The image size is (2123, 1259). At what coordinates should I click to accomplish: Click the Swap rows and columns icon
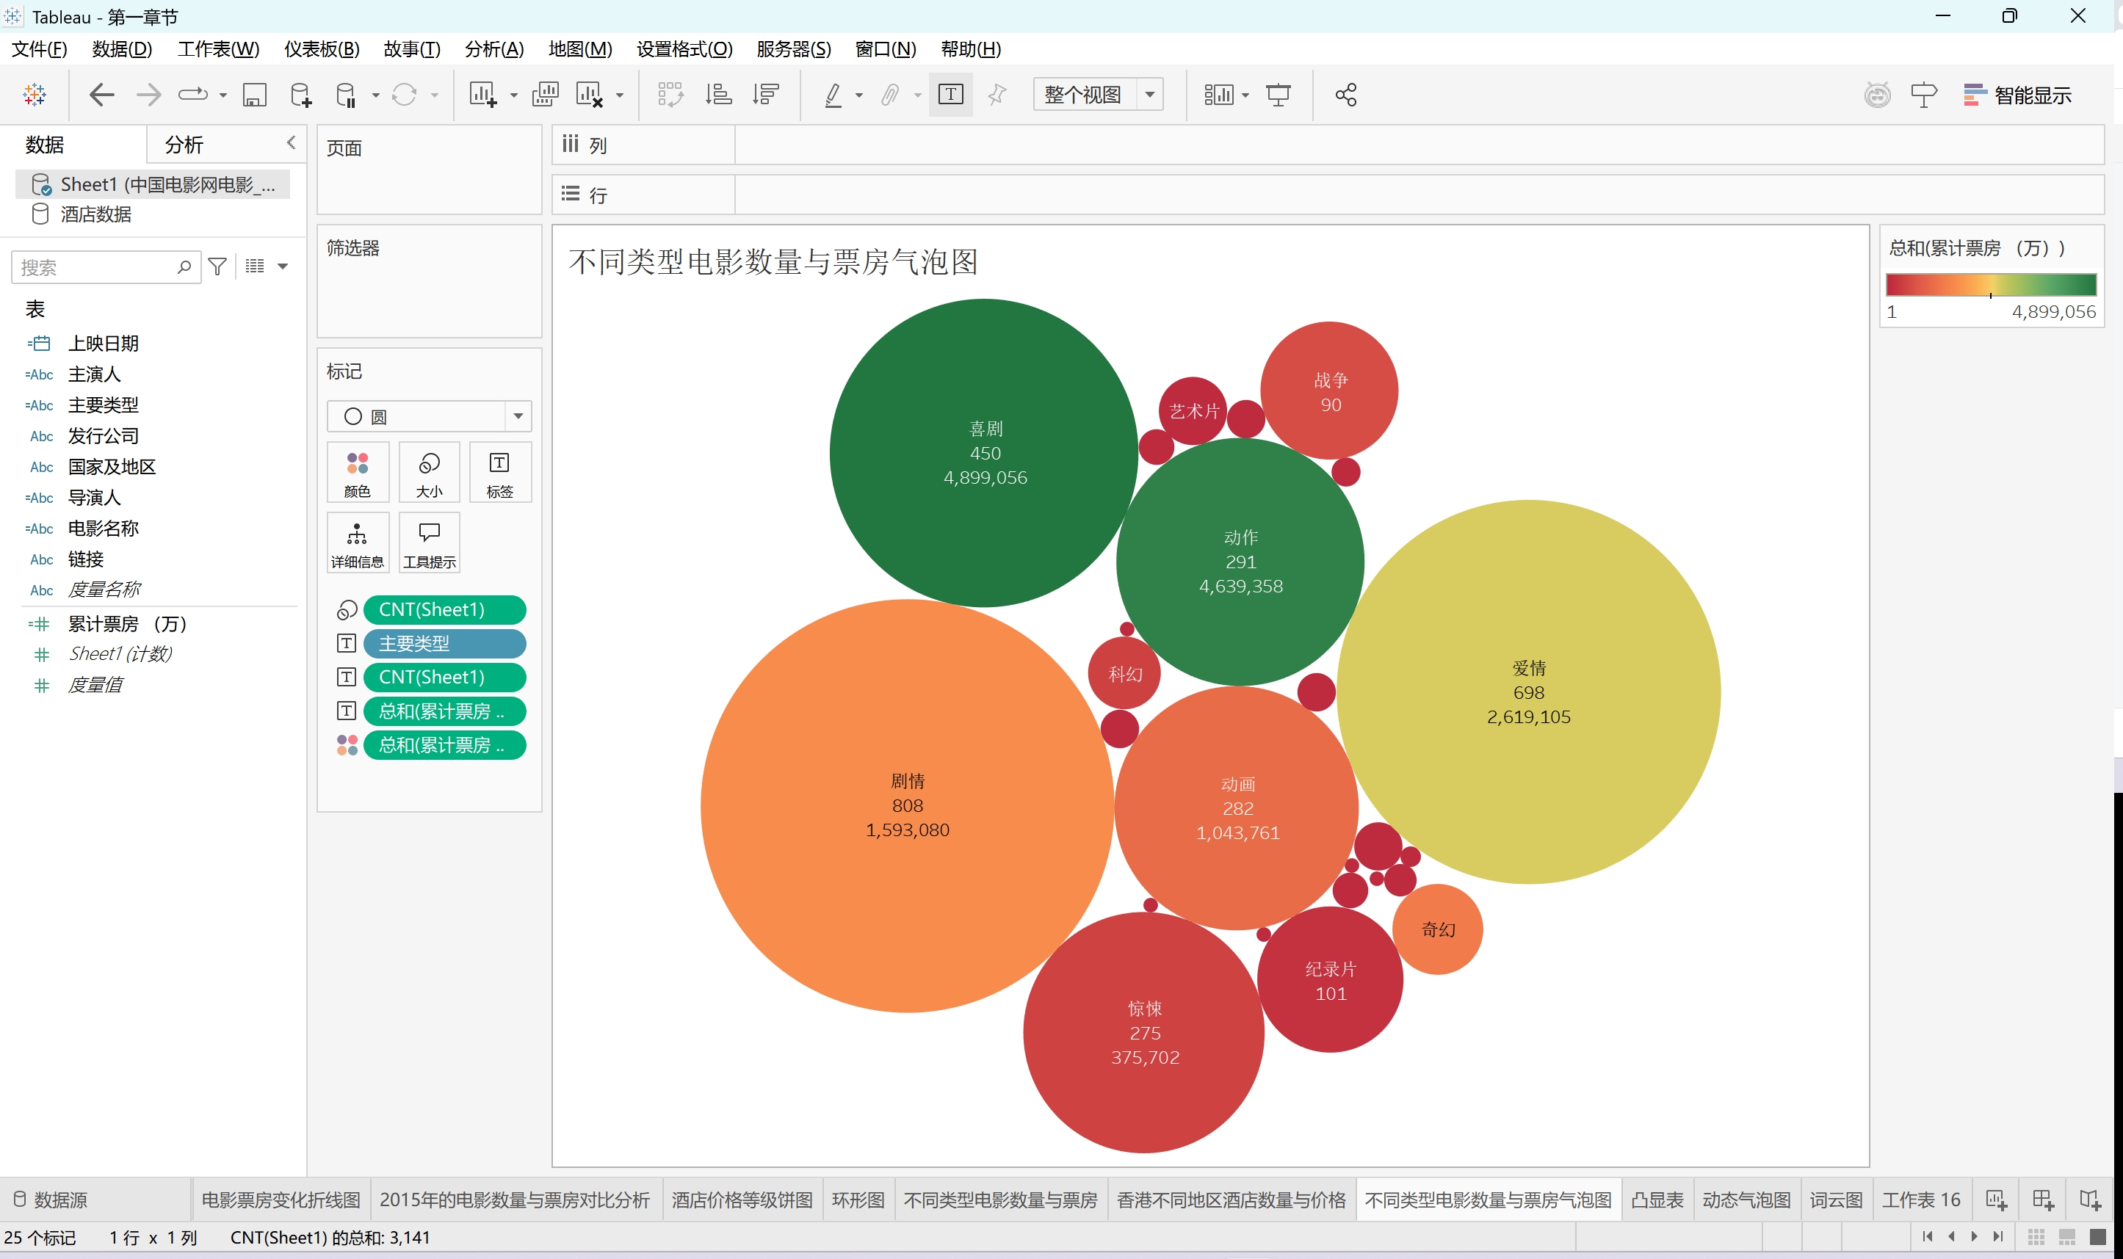tap(670, 95)
